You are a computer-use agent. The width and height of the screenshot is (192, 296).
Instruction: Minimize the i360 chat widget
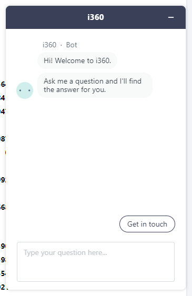171,17
